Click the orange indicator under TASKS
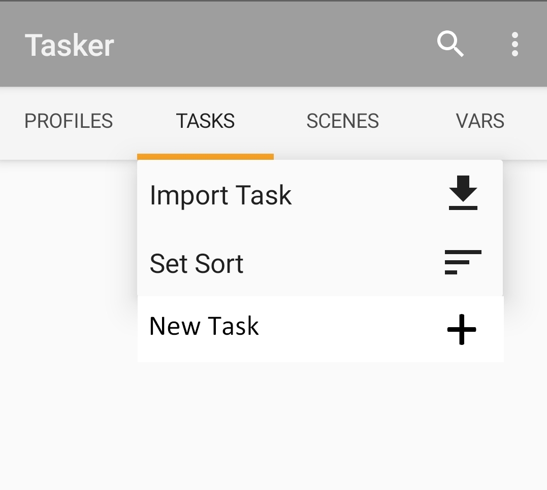Viewport: 547px width, 490px height. pos(205,157)
